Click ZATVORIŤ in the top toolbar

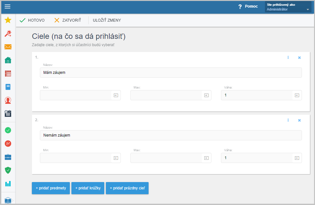[68, 20]
